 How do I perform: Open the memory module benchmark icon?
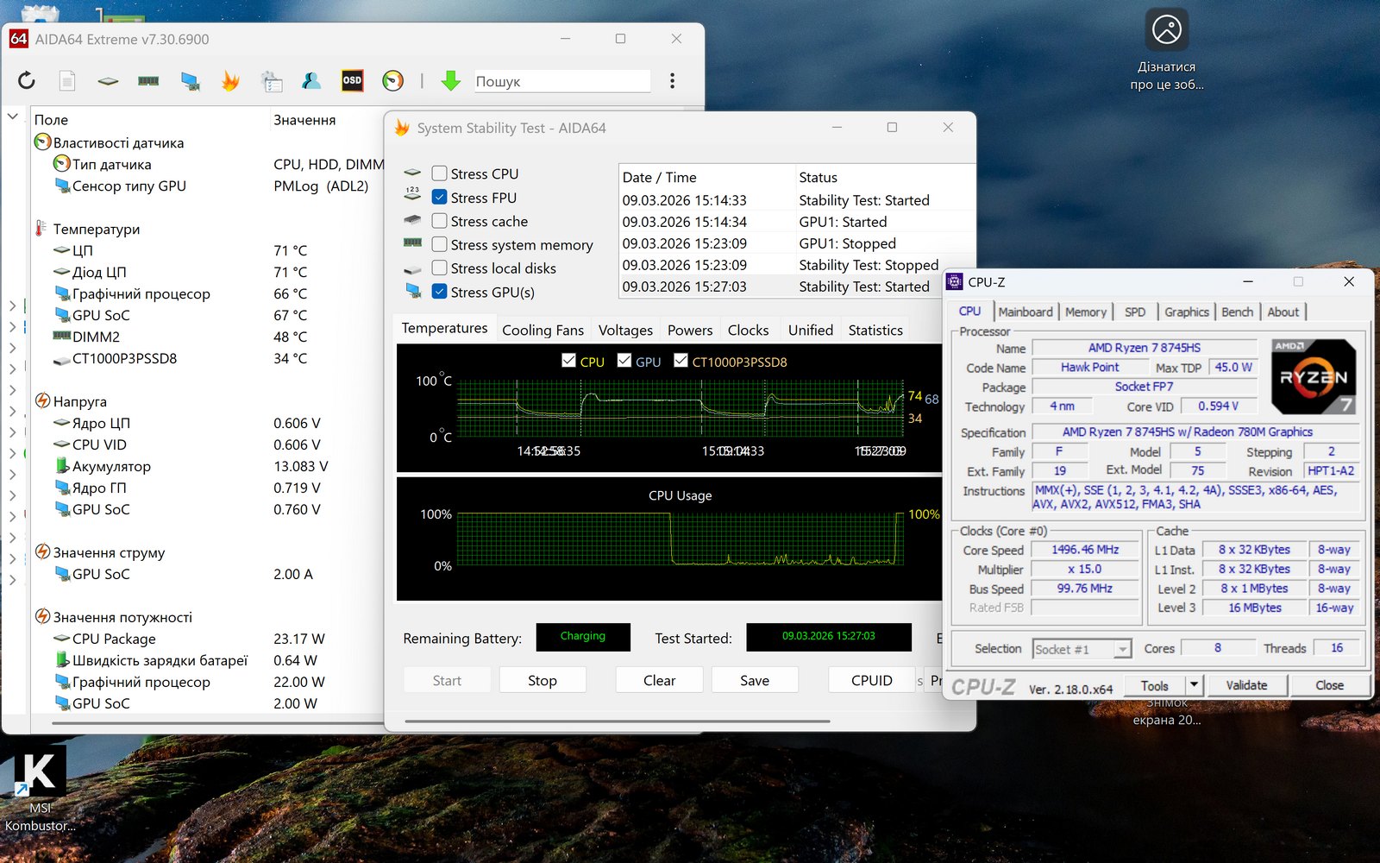(148, 81)
